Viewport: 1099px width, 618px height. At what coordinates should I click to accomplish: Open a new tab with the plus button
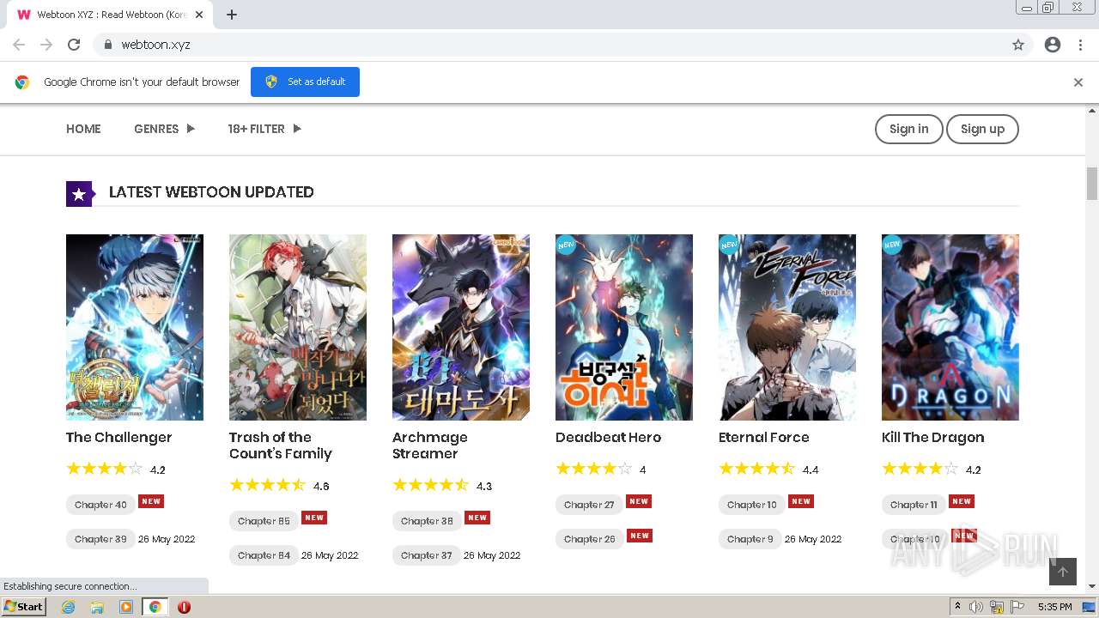232,15
